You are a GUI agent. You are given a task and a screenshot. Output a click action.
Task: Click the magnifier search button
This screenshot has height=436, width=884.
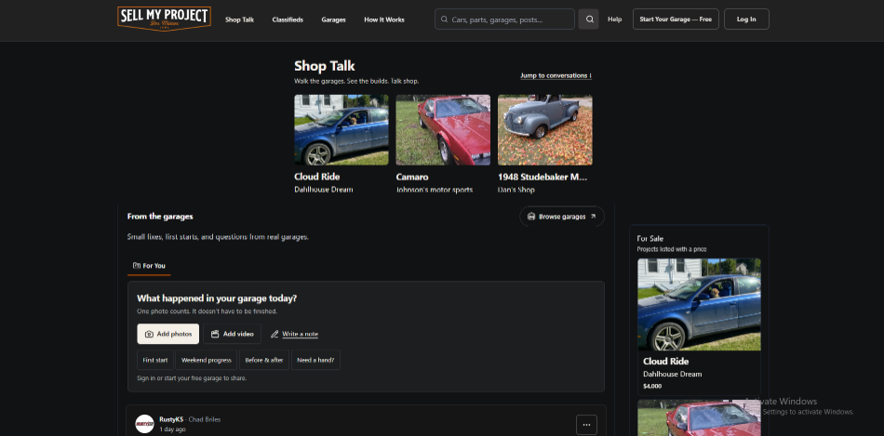click(x=589, y=20)
